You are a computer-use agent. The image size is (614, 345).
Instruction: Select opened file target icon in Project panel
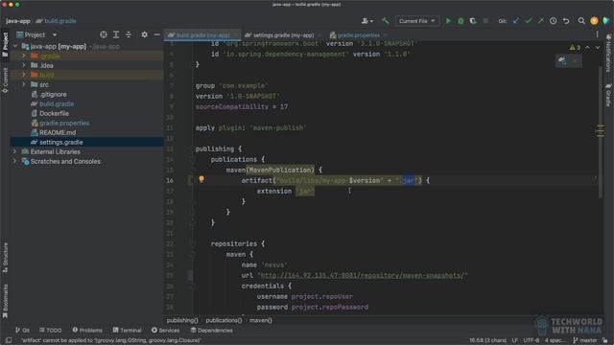coord(104,34)
